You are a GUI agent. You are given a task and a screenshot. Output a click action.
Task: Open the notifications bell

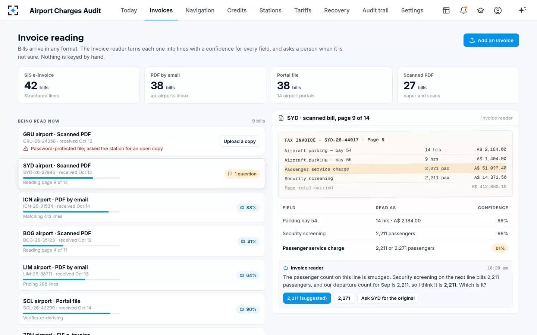pos(464,10)
